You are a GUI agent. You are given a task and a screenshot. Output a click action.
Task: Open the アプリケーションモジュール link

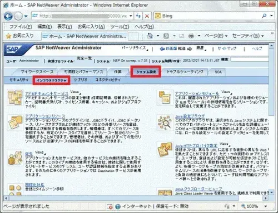point(197,94)
